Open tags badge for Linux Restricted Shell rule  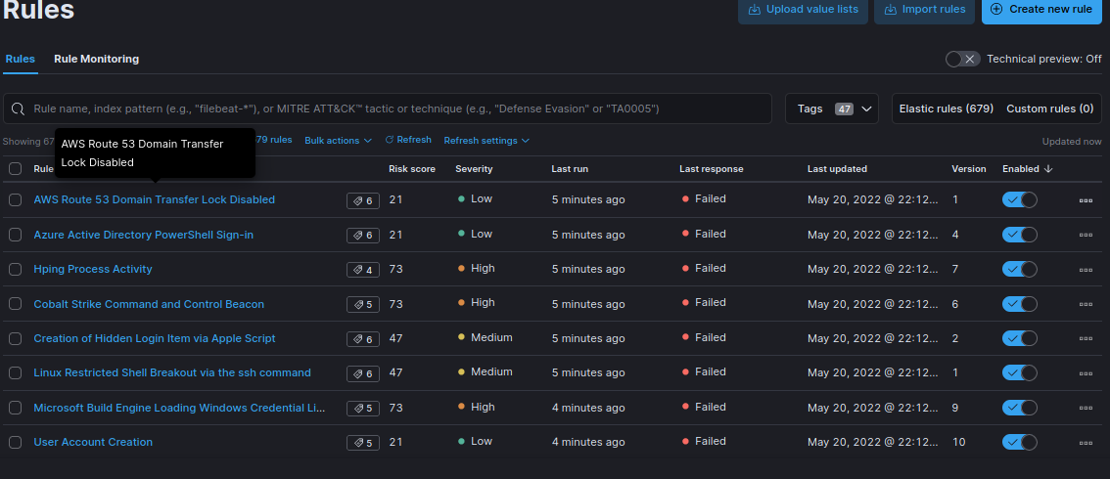point(363,373)
